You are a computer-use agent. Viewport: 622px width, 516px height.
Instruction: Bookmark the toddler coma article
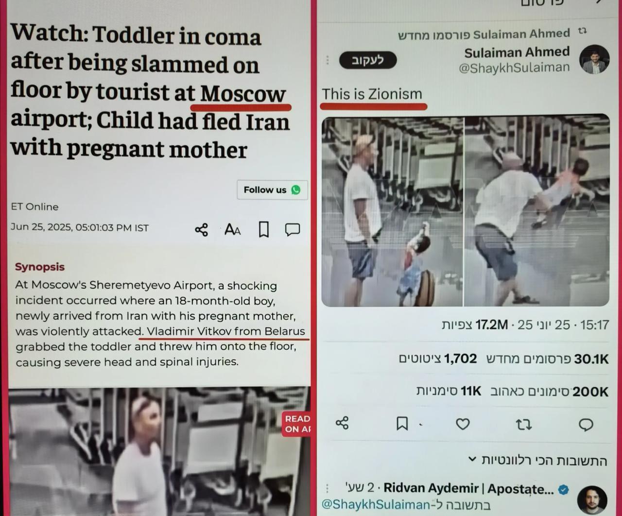(x=263, y=229)
